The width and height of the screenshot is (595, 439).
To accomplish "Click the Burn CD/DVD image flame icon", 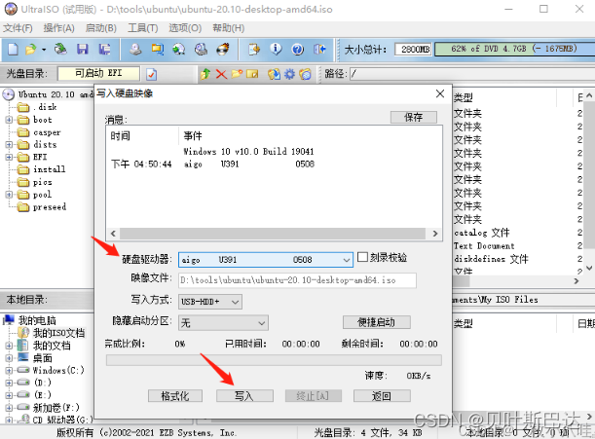I will coord(223,49).
